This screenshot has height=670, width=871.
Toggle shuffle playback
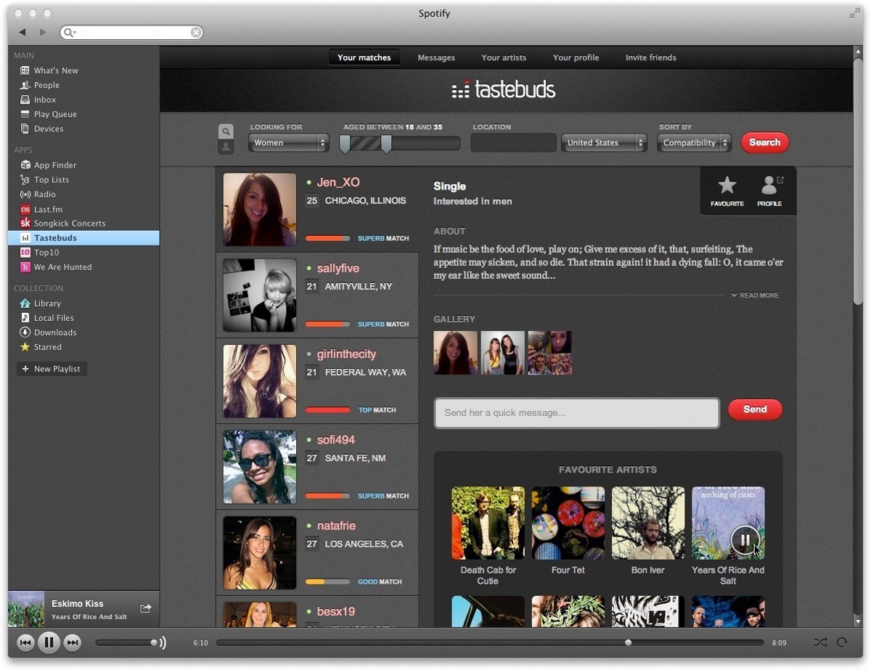click(x=819, y=642)
